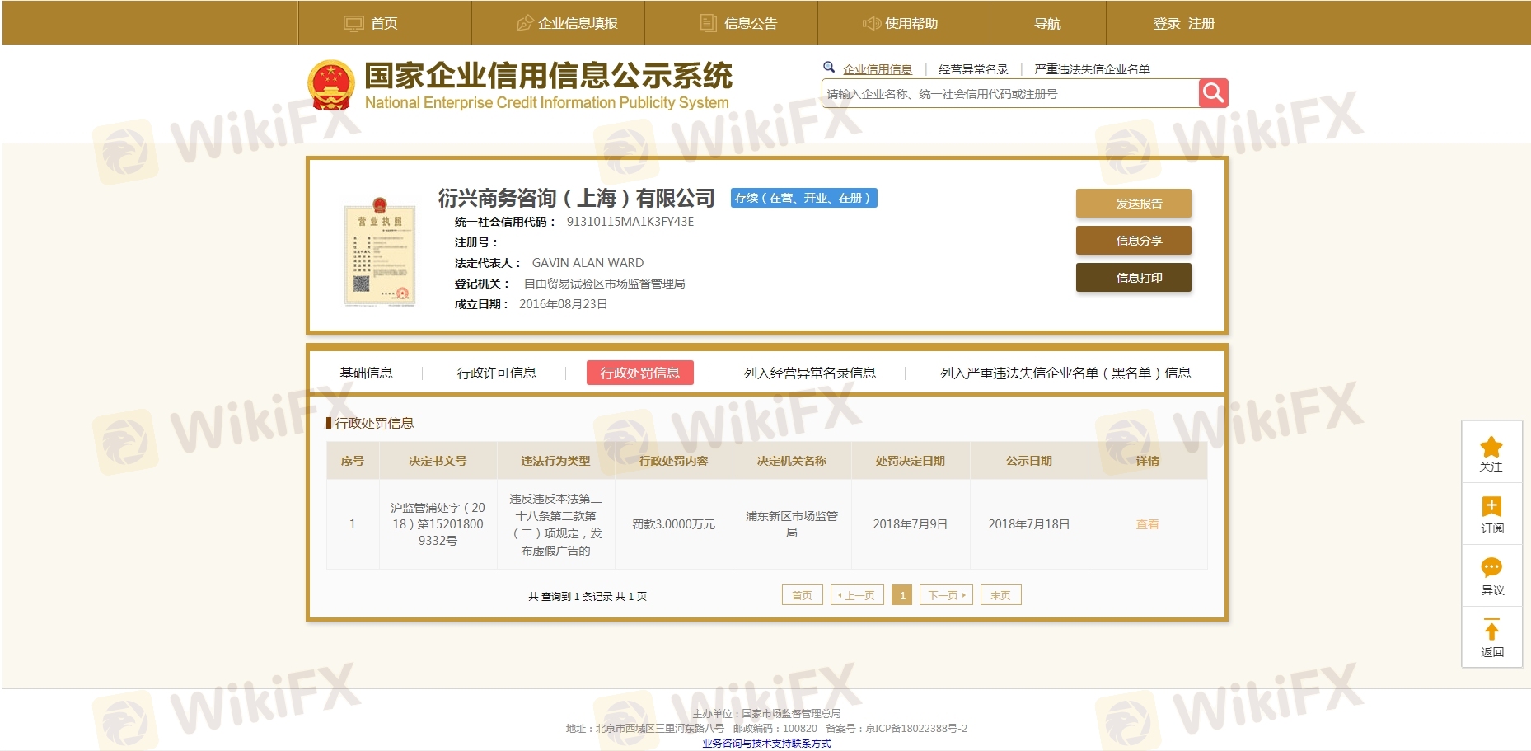This screenshot has width=1531, height=751.
Task: Click the speaker icon beside 使用帮助
Action: click(x=871, y=23)
